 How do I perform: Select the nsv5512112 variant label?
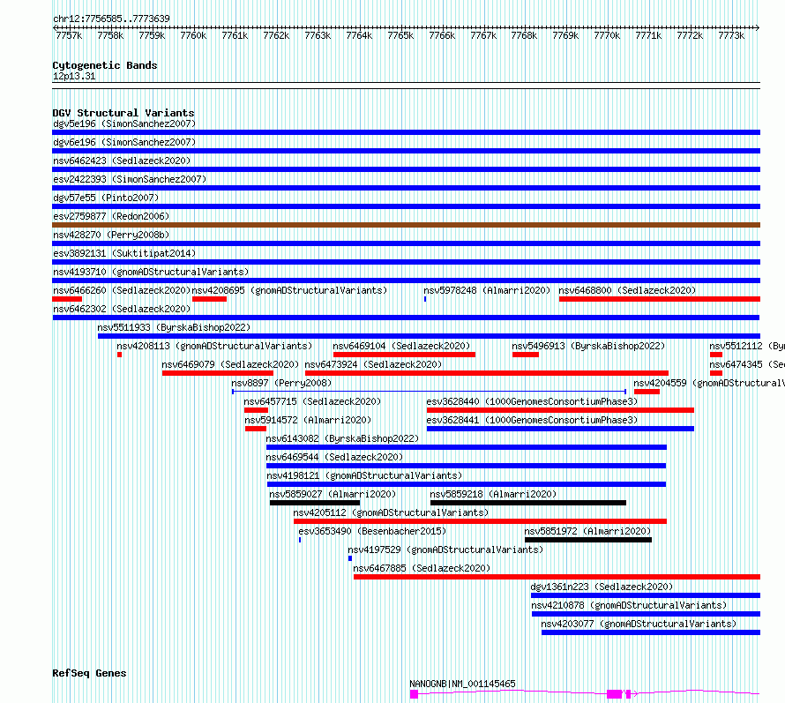click(x=747, y=346)
